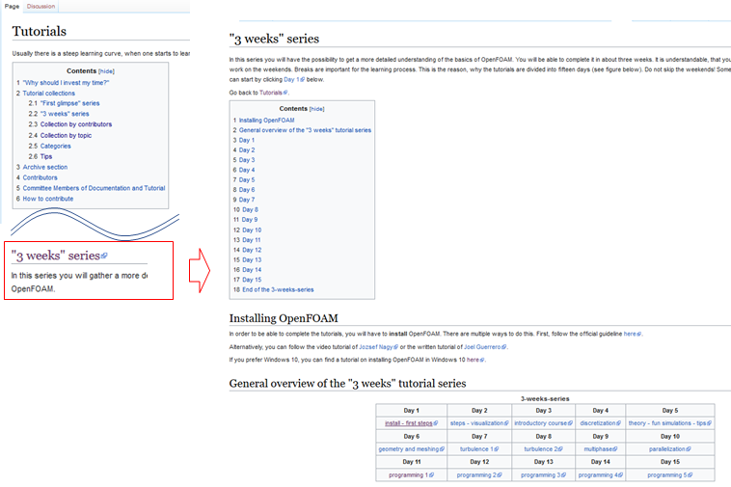Open "geometry and meshing" Day 6 link
Viewport: 731px width, 487px height.
click(409, 449)
